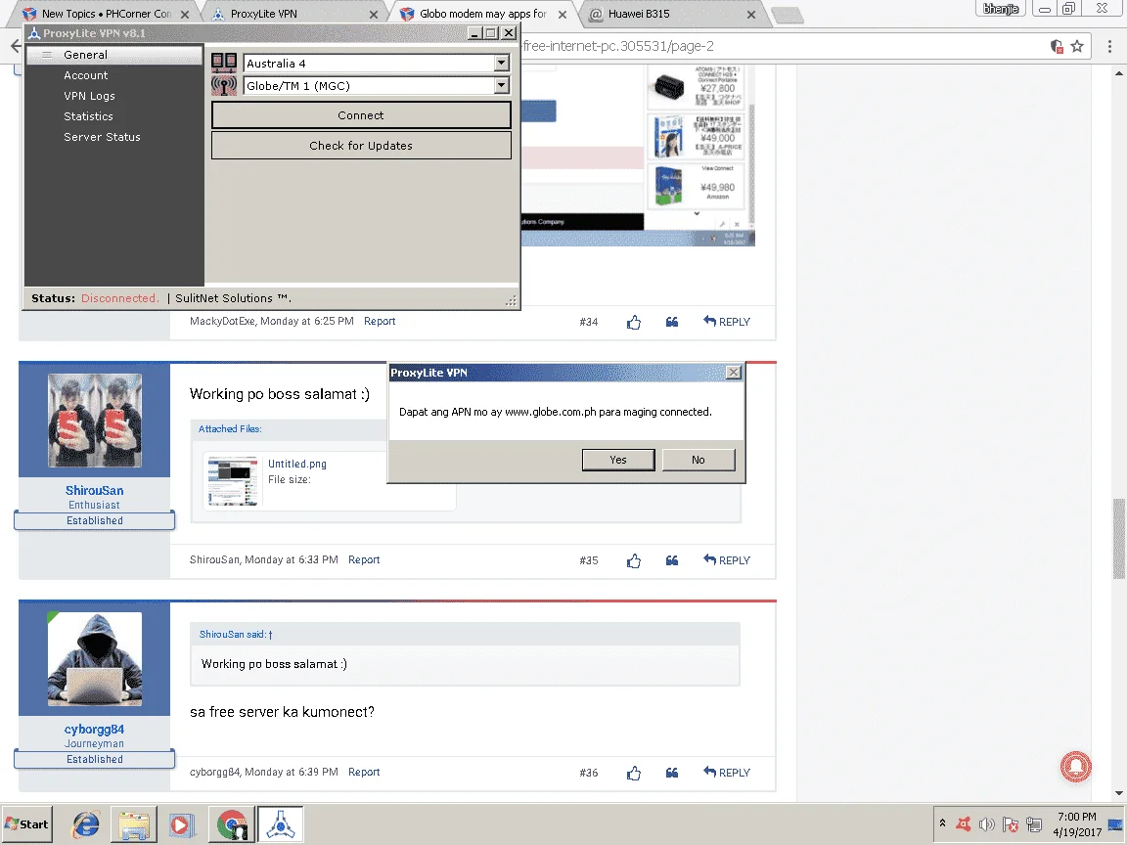Open the Windows Start menu
This screenshot has height=845, width=1127.
pos(26,824)
